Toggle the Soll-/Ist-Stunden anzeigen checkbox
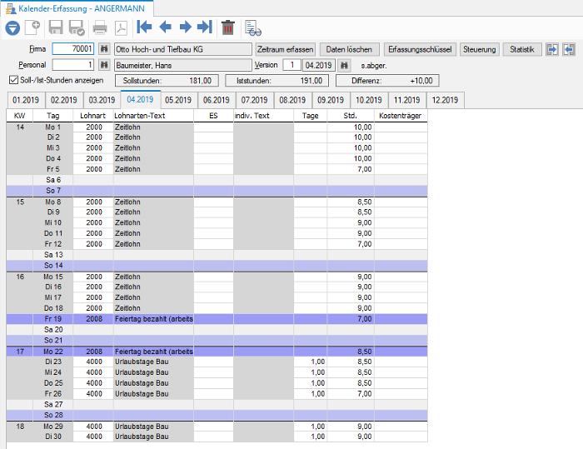The image size is (583, 449). 14,80
